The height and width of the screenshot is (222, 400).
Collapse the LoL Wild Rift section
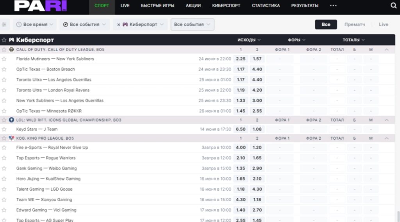[386, 120]
